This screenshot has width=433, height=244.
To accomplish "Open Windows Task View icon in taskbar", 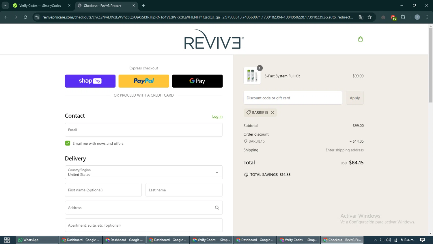I will tap(7, 240).
